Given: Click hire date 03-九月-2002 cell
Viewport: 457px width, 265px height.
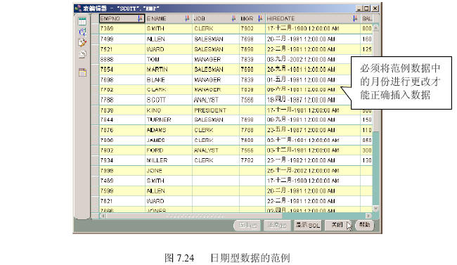Looking at the screenshot, I should tap(312, 60).
